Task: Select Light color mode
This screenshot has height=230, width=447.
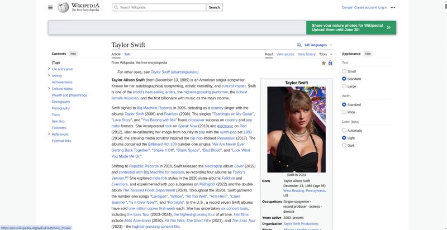Action: 344,138
